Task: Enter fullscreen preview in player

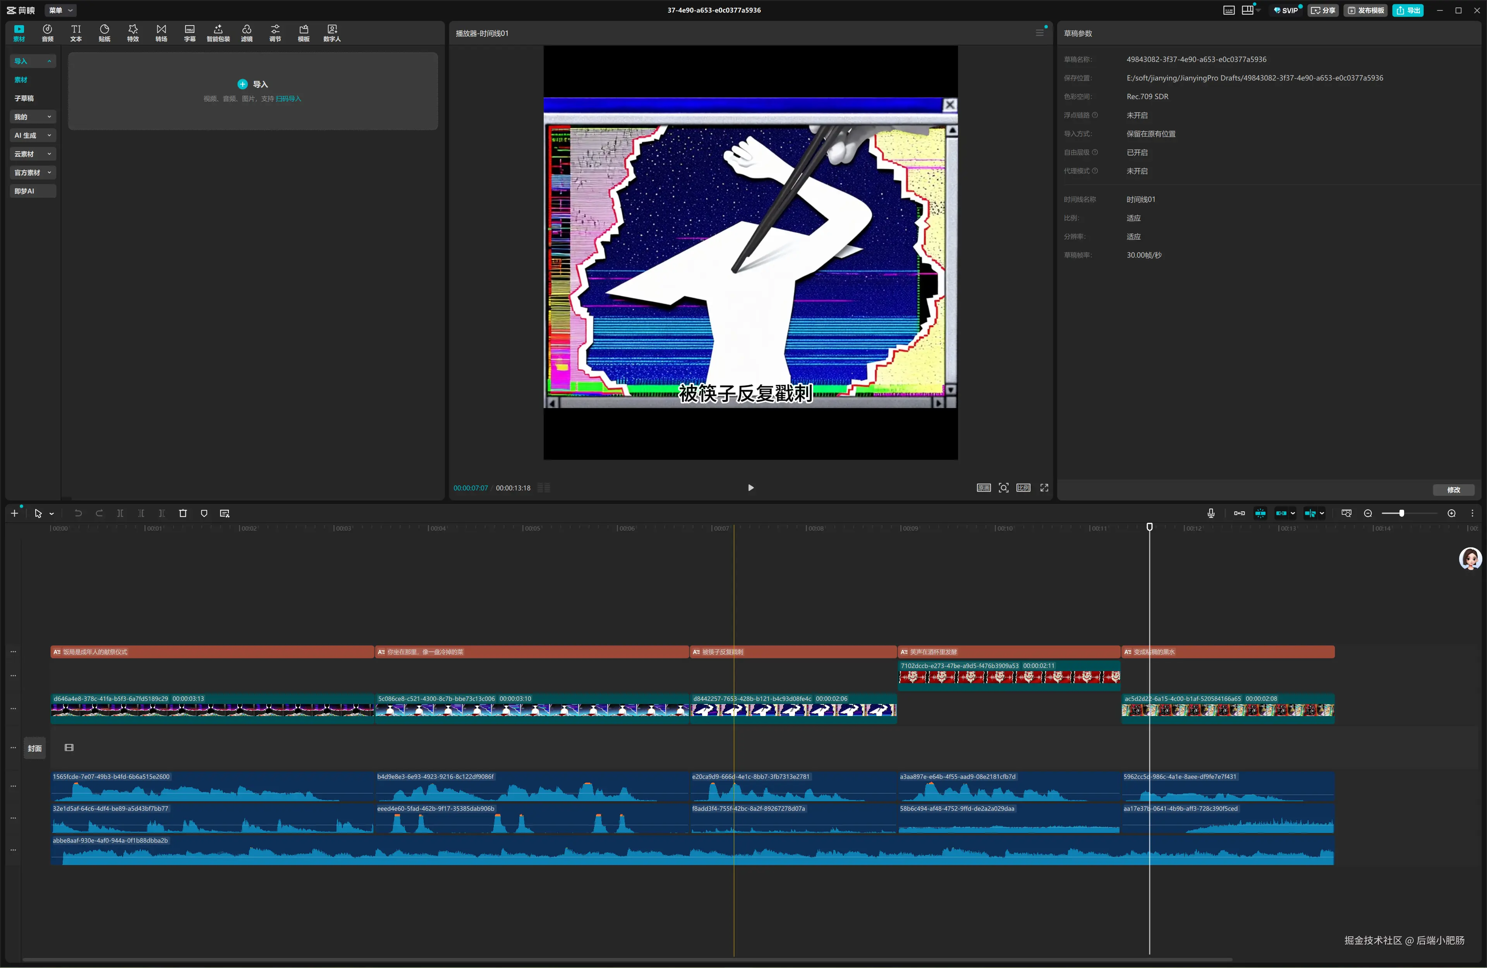Action: pos(1044,488)
